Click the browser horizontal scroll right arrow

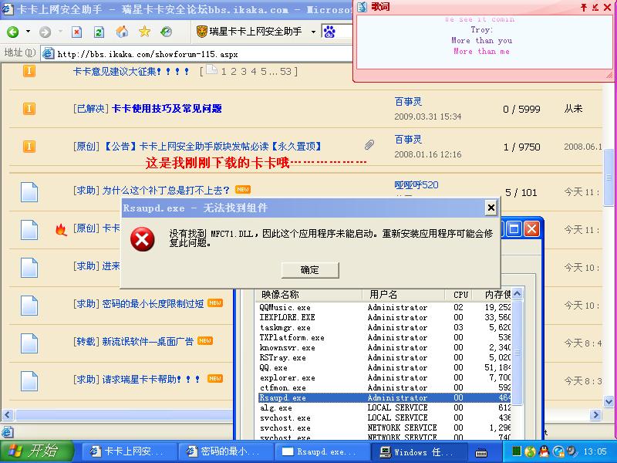[x=595, y=414]
